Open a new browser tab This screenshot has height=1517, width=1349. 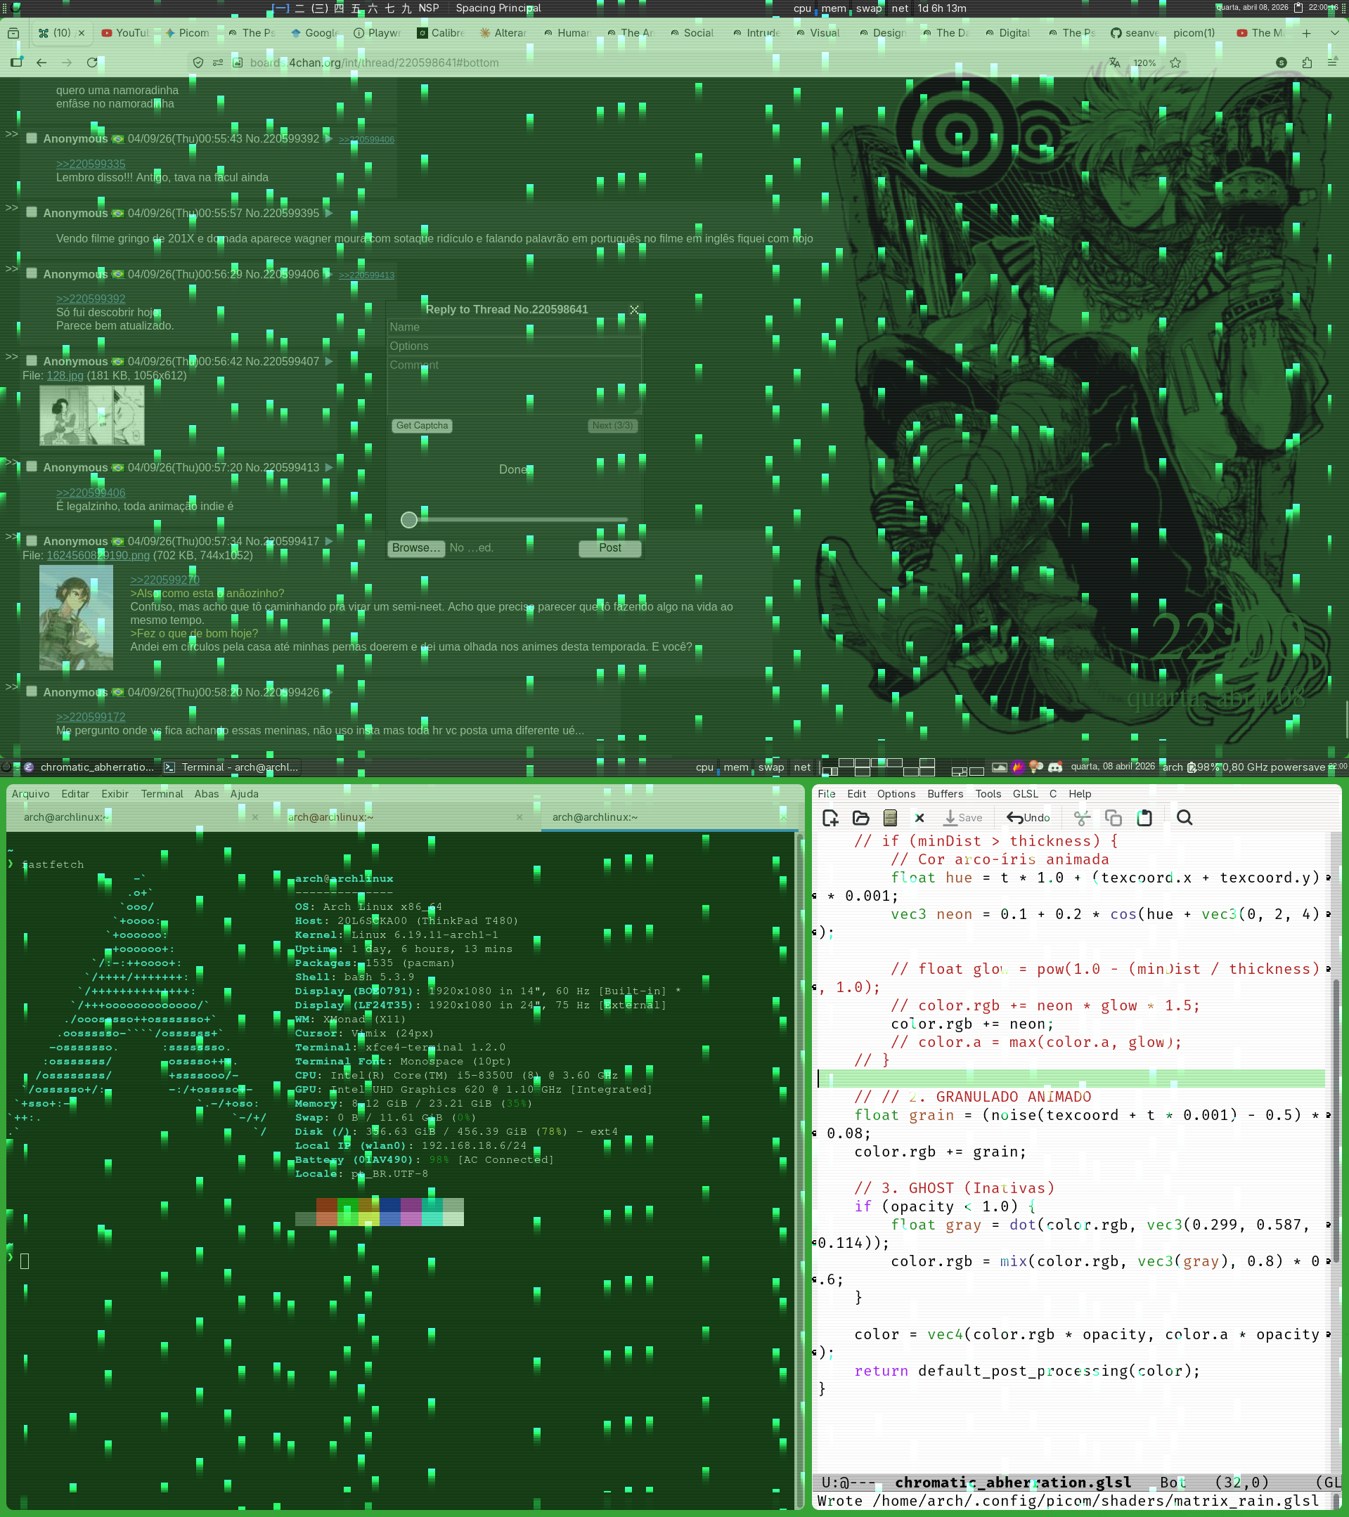coord(1307,34)
